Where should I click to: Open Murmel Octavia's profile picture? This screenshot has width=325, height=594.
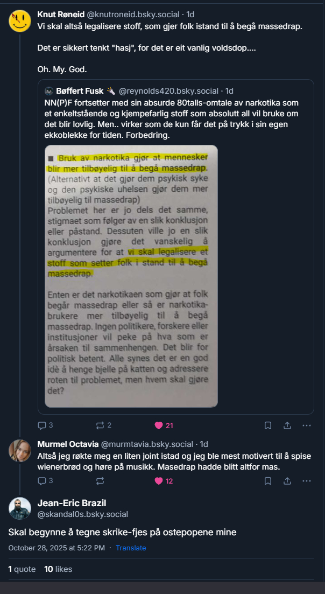pyautogui.click(x=20, y=451)
